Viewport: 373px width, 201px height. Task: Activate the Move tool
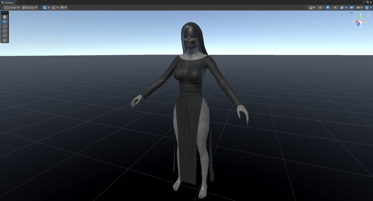(4, 21)
